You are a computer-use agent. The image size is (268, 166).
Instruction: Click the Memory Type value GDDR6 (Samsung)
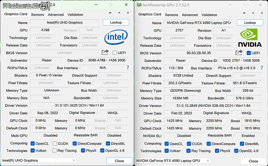(185, 90)
